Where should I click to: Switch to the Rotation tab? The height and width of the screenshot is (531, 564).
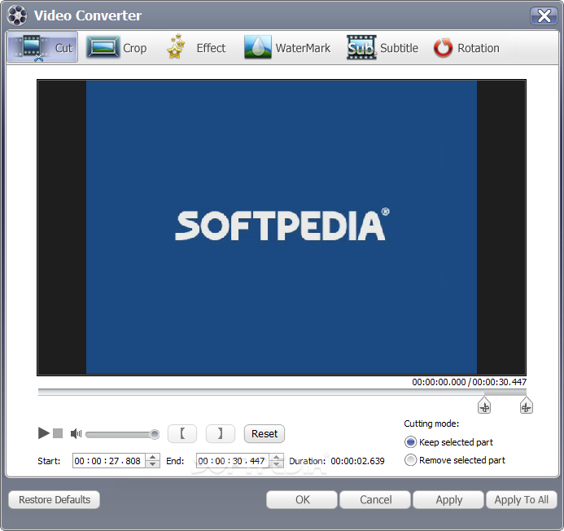click(466, 47)
